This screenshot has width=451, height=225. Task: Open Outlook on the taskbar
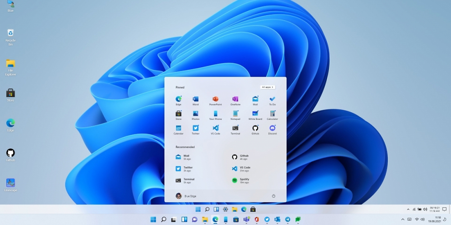277,220
